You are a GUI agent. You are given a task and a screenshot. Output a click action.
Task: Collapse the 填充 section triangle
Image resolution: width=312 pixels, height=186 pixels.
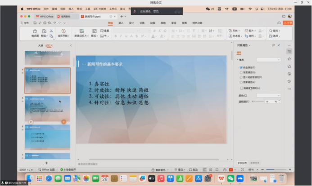click(x=238, y=59)
